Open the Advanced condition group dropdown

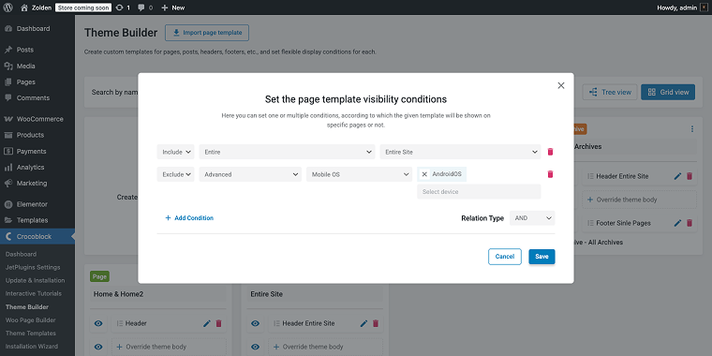point(250,174)
